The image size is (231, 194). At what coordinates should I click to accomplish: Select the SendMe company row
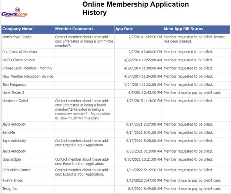(x=9, y=132)
